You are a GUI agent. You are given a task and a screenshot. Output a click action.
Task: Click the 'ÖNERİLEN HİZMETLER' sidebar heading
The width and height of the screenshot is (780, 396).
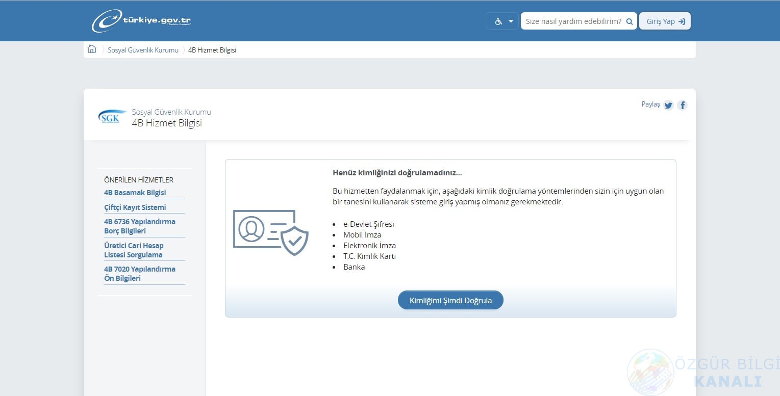pyautogui.click(x=139, y=180)
